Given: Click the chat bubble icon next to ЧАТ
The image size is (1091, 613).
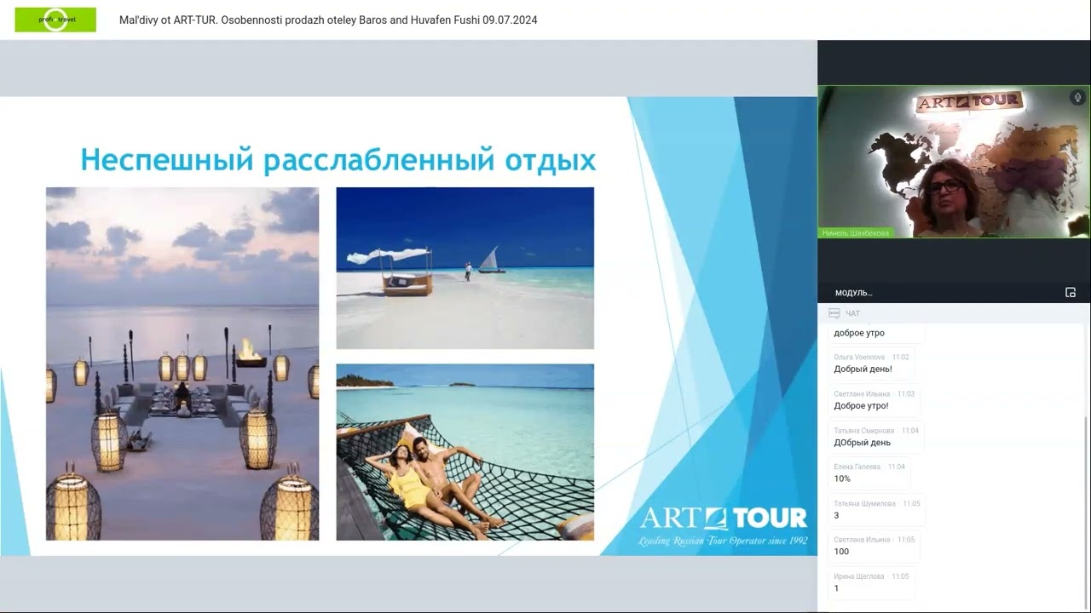Looking at the screenshot, I should tap(834, 313).
